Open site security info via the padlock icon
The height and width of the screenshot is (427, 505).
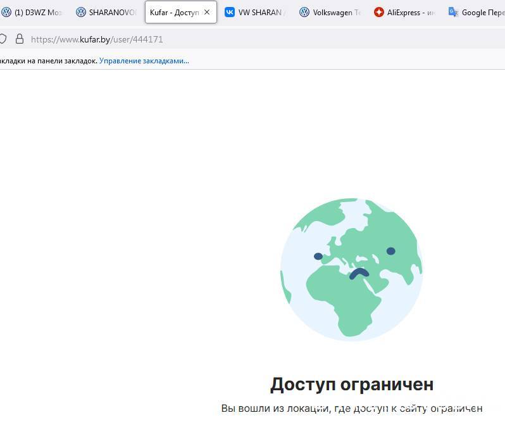(20, 39)
